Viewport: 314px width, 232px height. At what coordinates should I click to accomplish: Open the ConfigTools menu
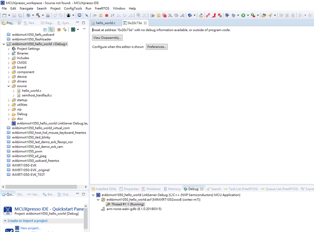click(73, 8)
